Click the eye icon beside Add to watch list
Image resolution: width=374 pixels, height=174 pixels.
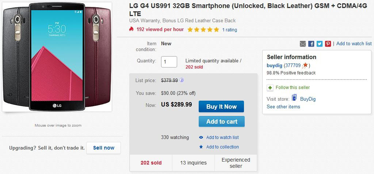201,138
